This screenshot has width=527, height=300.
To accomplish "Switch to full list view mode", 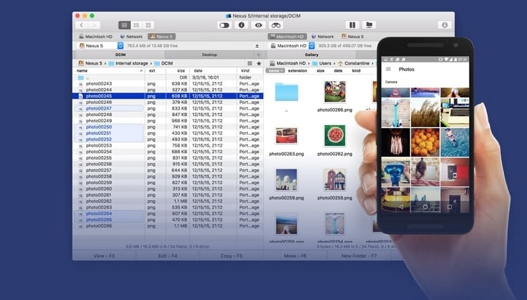I will (x=124, y=25).
